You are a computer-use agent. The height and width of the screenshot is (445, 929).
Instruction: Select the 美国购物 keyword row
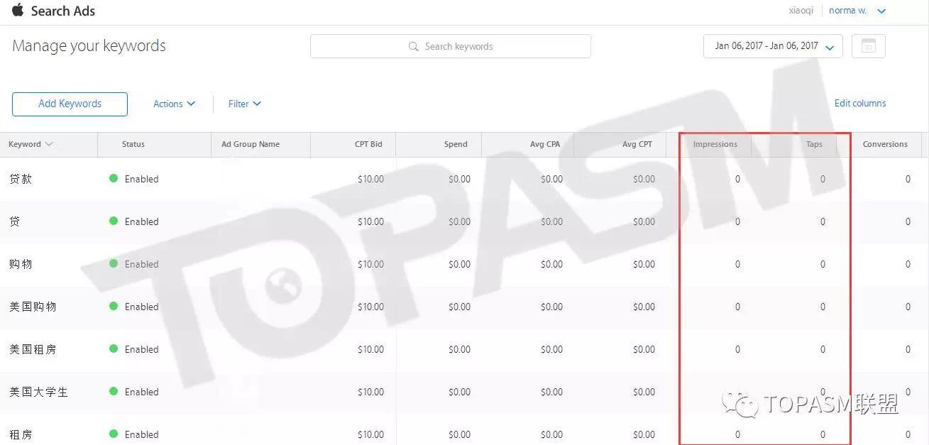33,307
